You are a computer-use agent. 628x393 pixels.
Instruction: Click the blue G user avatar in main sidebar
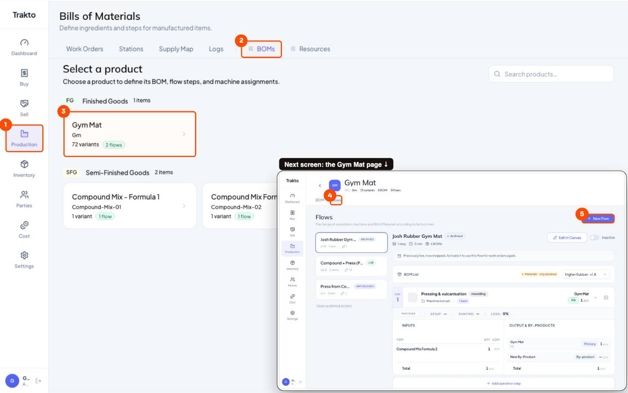click(12, 381)
